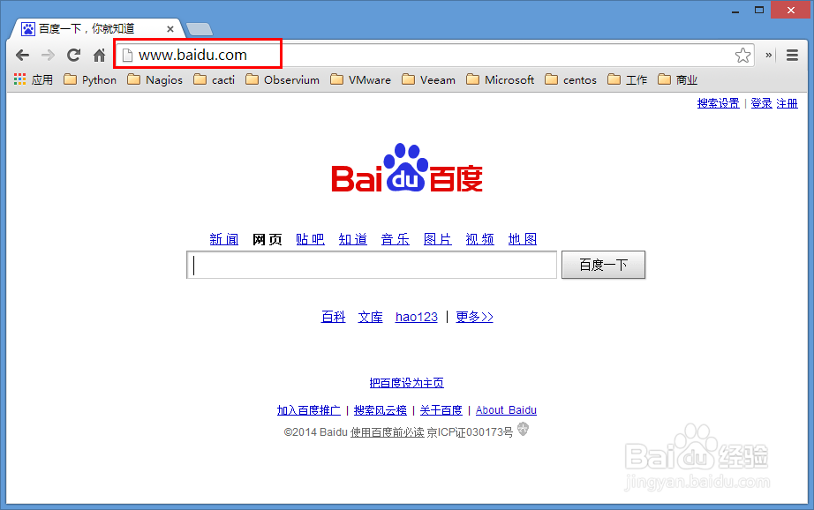Open the 新闻 search category
814x510 pixels.
[x=223, y=239]
